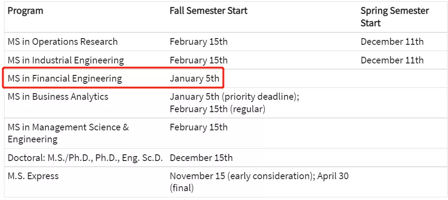Click the Fall Semester Start header
The width and height of the screenshot is (448, 200).
(208, 11)
